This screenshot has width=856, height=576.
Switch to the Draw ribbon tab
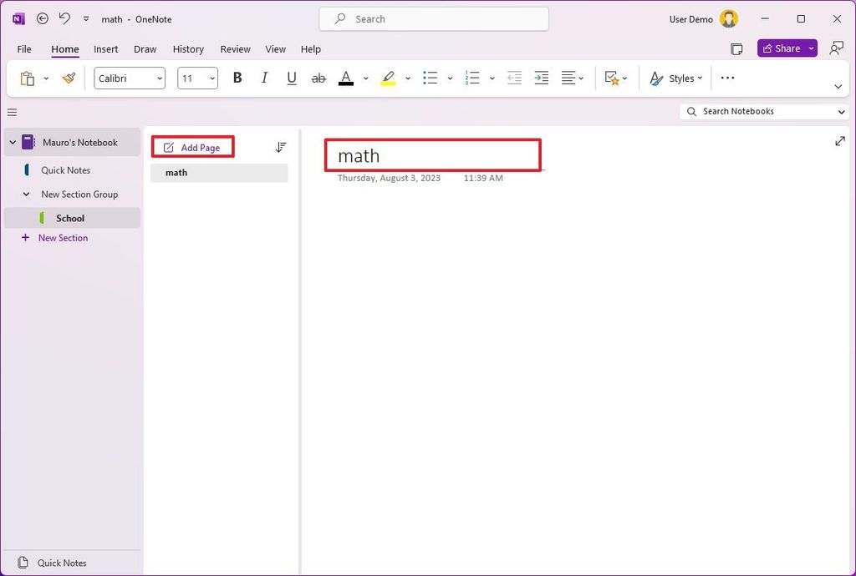[x=145, y=48]
